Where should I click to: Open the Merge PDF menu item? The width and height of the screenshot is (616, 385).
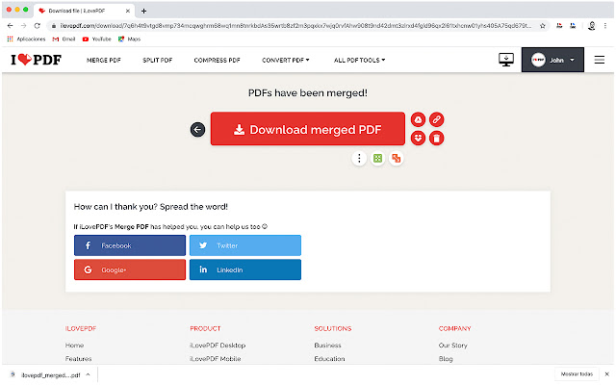tap(104, 60)
